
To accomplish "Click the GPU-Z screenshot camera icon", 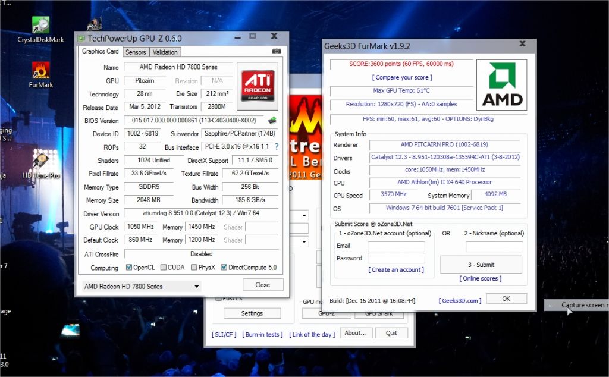I will (x=277, y=51).
